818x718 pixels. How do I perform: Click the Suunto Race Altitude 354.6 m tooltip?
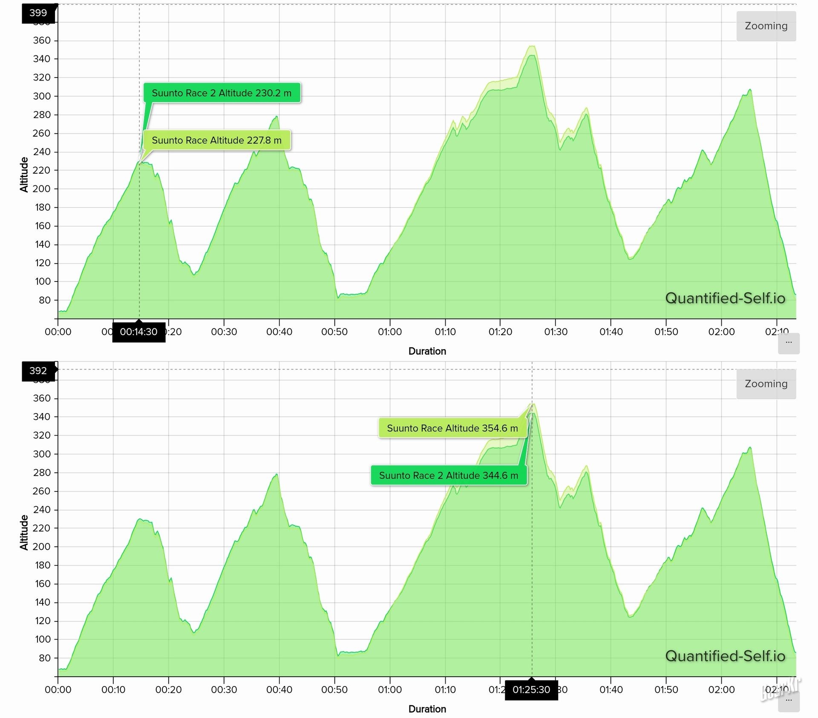(452, 428)
